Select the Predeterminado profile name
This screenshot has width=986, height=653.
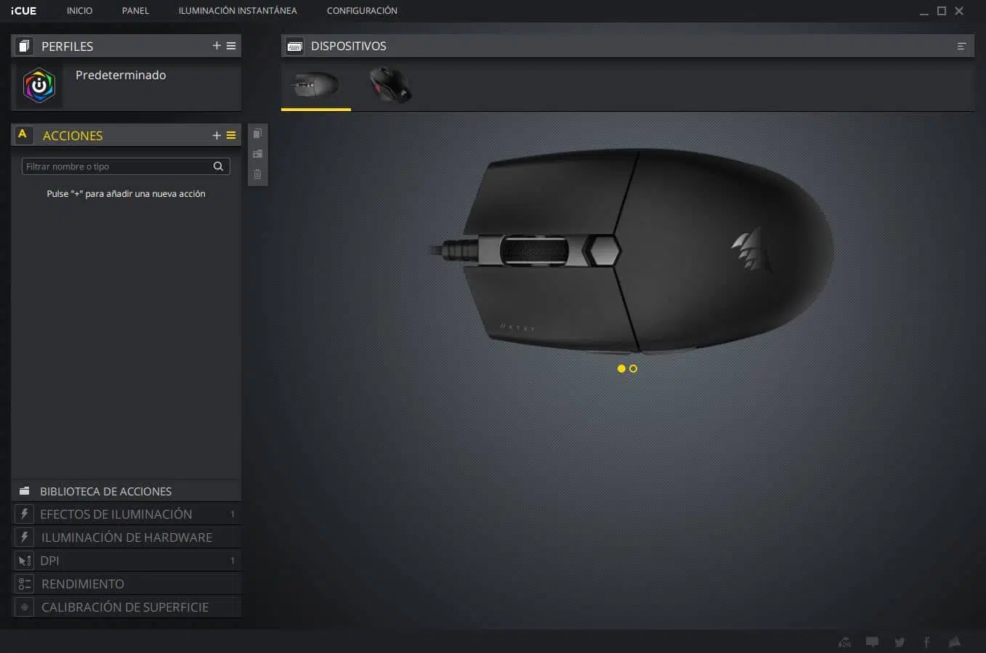click(x=121, y=75)
